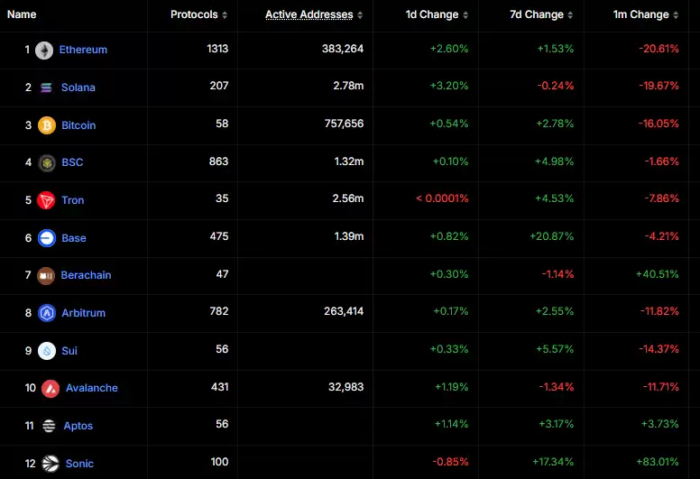Click the Sui logo icon
700x479 pixels.
(46, 351)
